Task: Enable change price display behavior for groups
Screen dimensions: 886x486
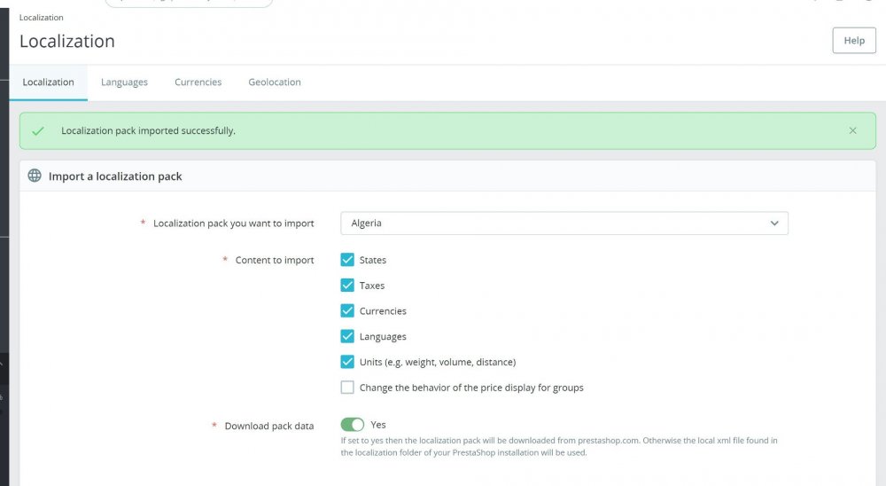Action: click(347, 388)
